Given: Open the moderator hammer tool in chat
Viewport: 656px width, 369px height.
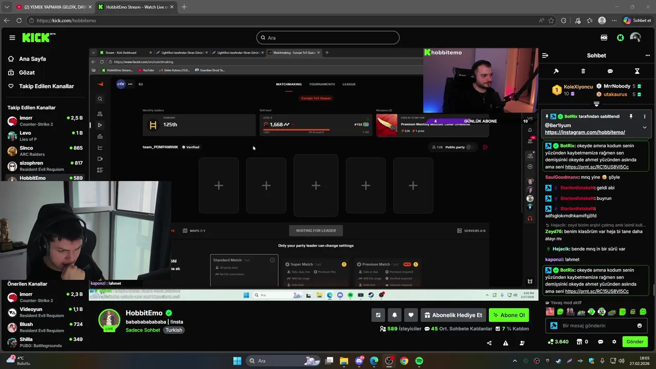Looking at the screenshot, I should click(x=556, y=71).
